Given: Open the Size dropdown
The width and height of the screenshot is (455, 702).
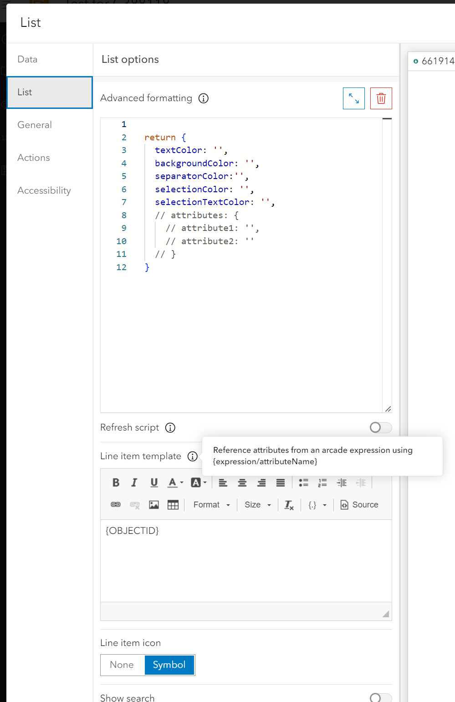Looking at the screenshot, I should [256, 504].
